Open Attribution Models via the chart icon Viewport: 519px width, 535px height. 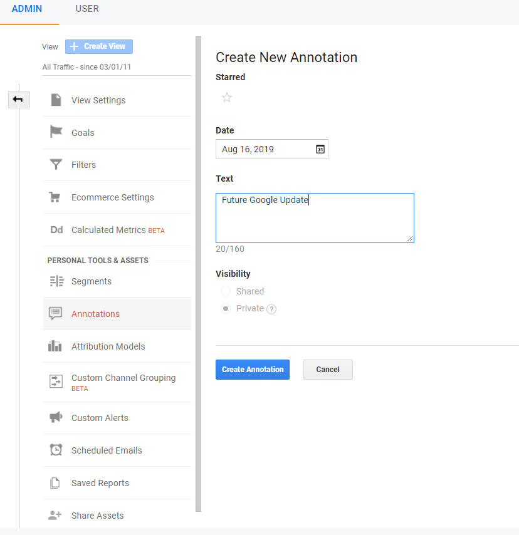click(x=56, y=346)
